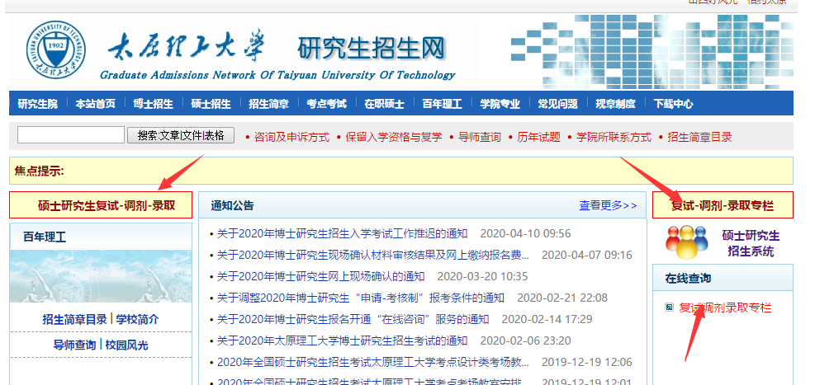Image resolution: width=815 pixels, height=385 pixels.
Task: Open the 在职硕士 menu item
Action: (384, 104)
